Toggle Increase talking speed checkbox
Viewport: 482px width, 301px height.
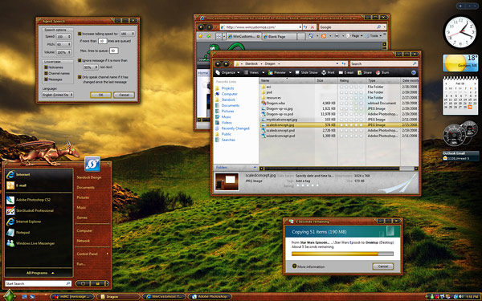80,34
